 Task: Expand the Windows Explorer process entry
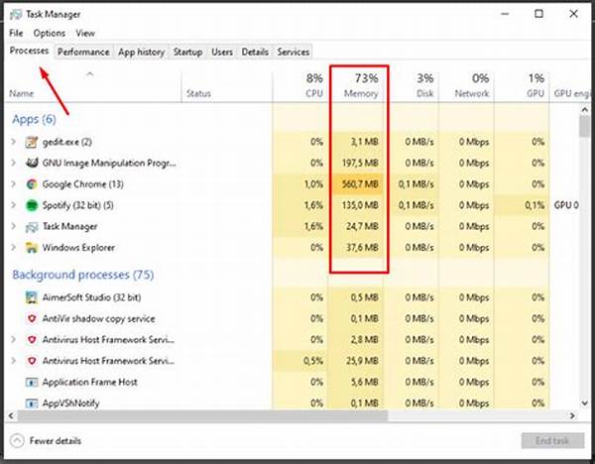(14, 247)
